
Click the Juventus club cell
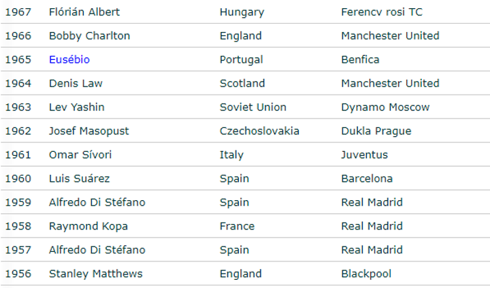(364, 155)
